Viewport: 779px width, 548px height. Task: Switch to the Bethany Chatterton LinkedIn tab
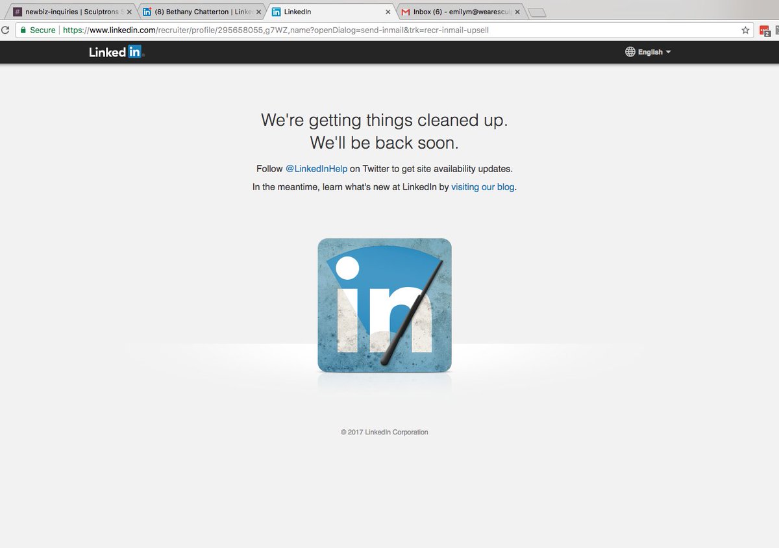click(x=203, y=12)
